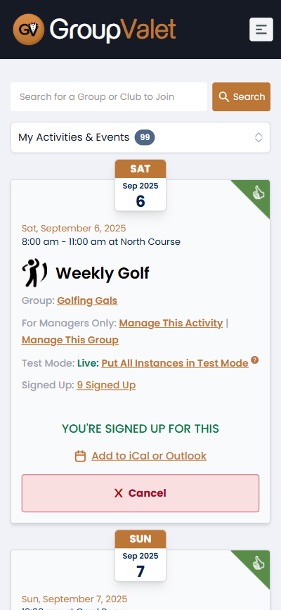Click the 99 count badge
This screenshot has height=610, width=281.
click(145, 137)
